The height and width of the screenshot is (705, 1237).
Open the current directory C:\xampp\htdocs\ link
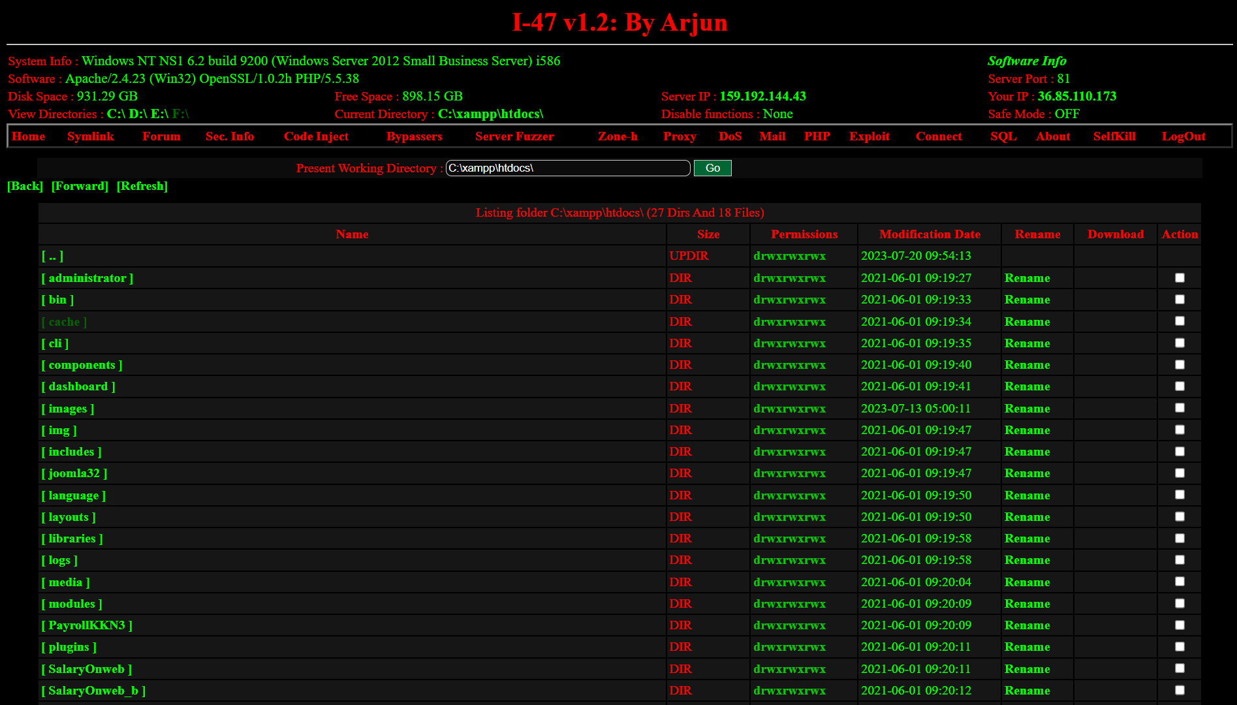click(x=490, y=114)
